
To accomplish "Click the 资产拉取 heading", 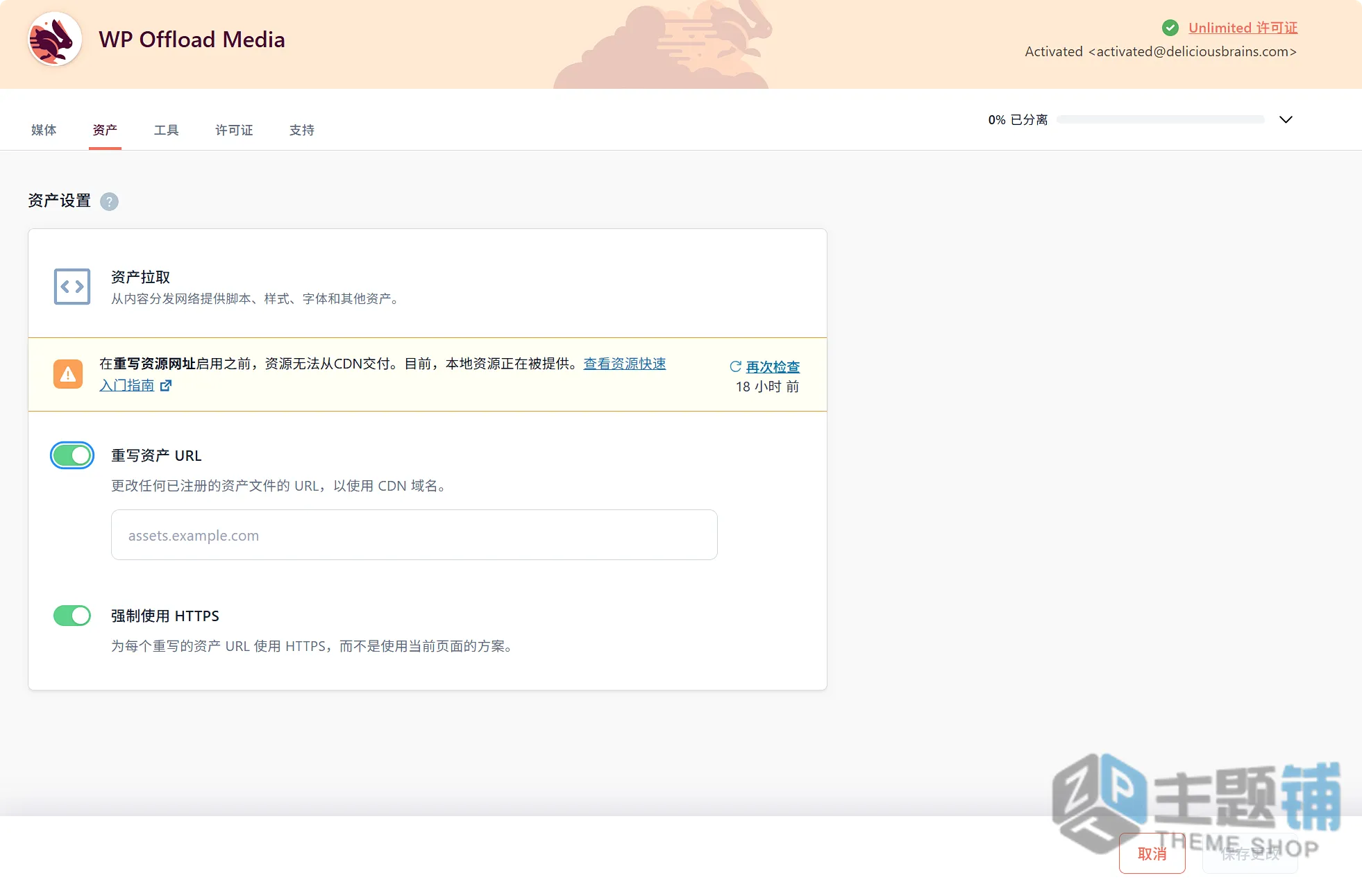I will coord(141,277).
